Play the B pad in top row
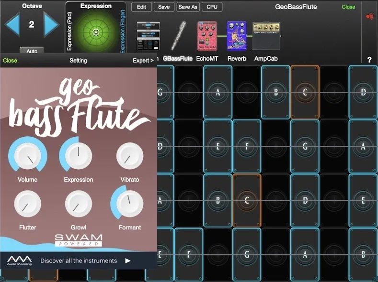This screenshot has width=378, height=282. pyautogui.click(x=276, y=92)
